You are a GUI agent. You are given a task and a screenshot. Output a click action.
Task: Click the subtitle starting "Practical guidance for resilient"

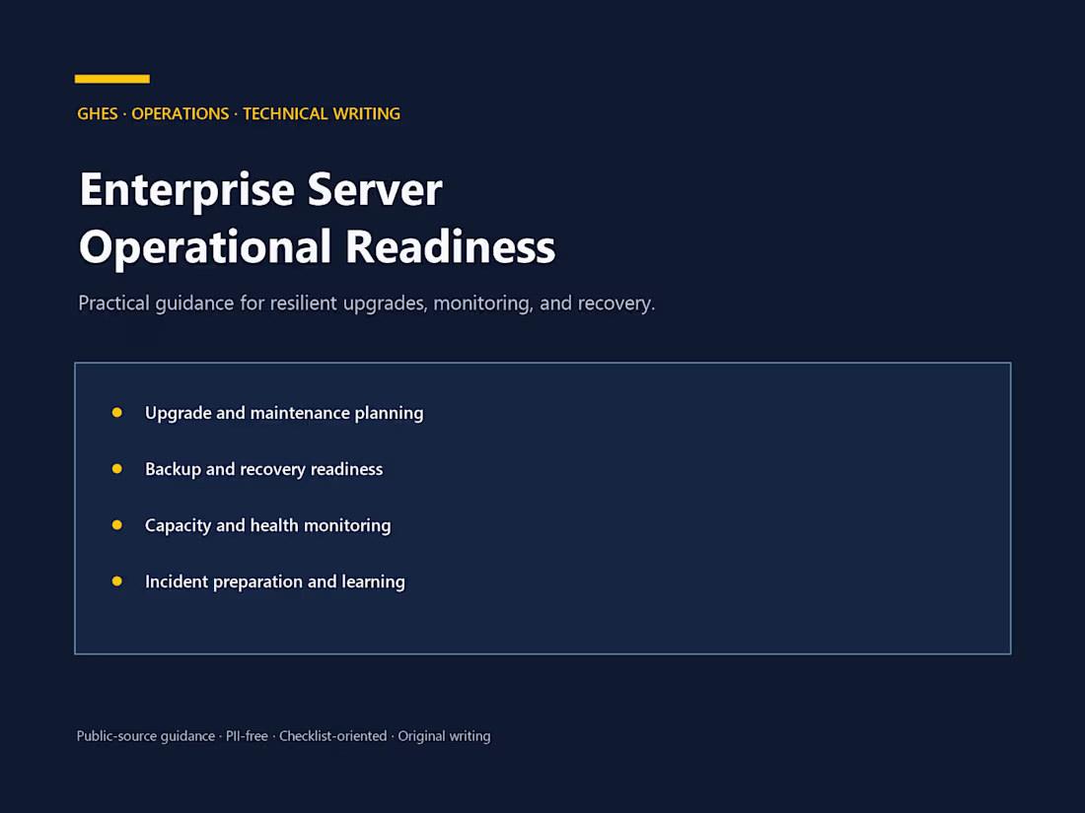click(x=366, y=304)
